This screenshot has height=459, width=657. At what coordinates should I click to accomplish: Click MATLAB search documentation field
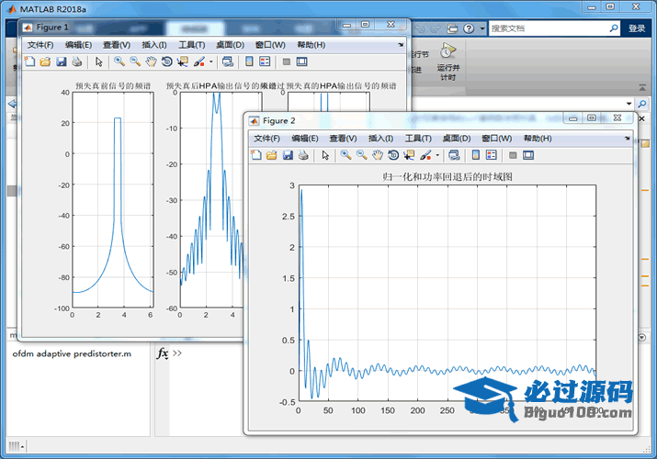[x=548, y=28]
